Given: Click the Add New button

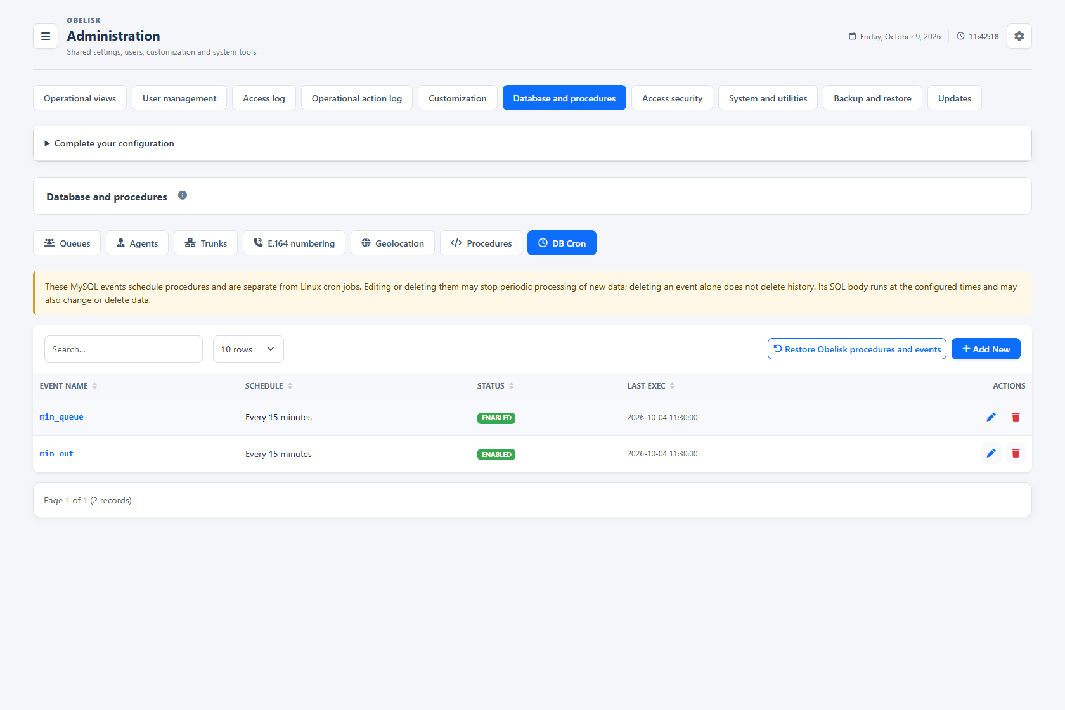Looking at the screenshot, I should point(986,349).
